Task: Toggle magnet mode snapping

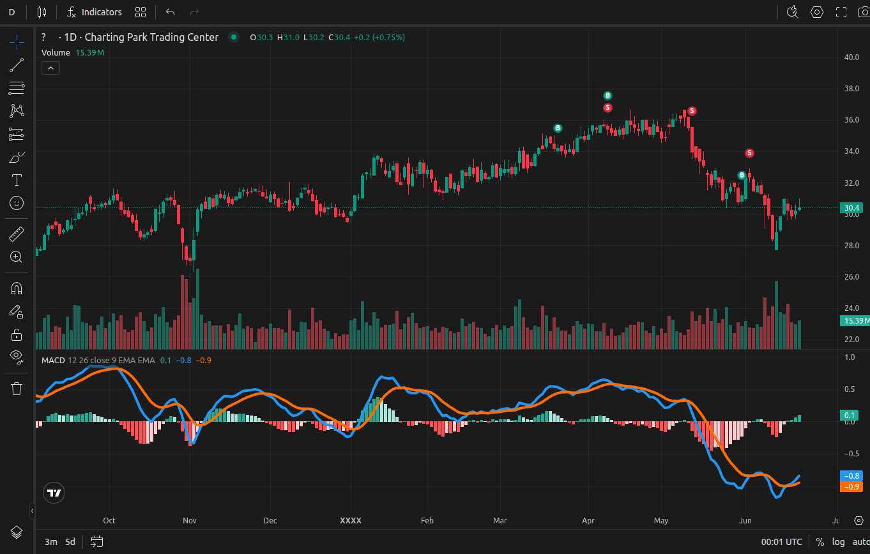Action: (x=17, y=288)
